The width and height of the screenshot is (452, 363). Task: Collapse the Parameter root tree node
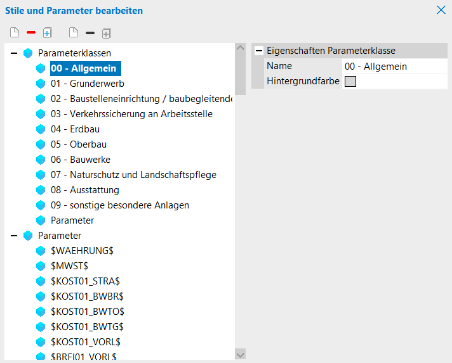pyautogui.click(x=14, y=236)
